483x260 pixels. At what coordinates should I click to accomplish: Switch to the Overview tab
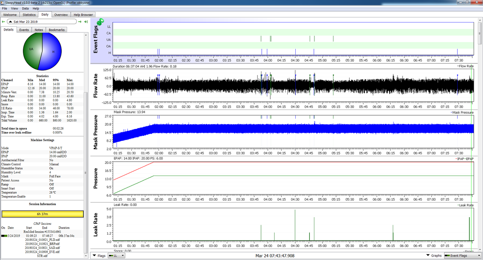click(61, 15)
